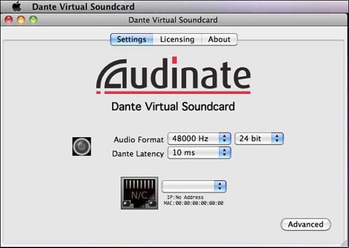Toggle the Dante Virtual Soundcard power button

[81, 146]
